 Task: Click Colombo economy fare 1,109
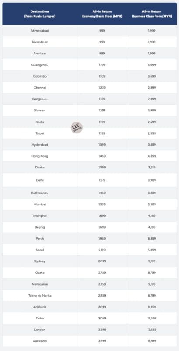[x=102, y=76]
